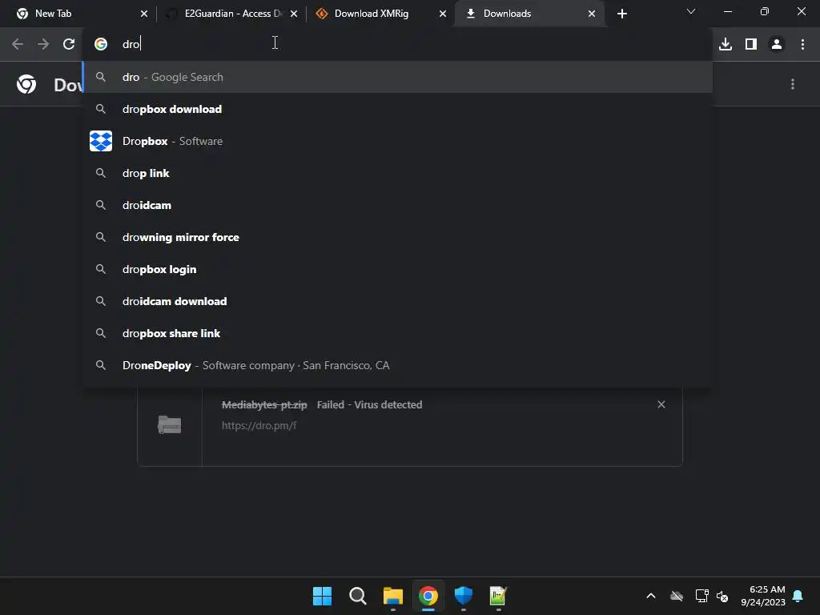
Task: Choose 'dropbox share link' suggestion
Action: [x=397, y=333]
